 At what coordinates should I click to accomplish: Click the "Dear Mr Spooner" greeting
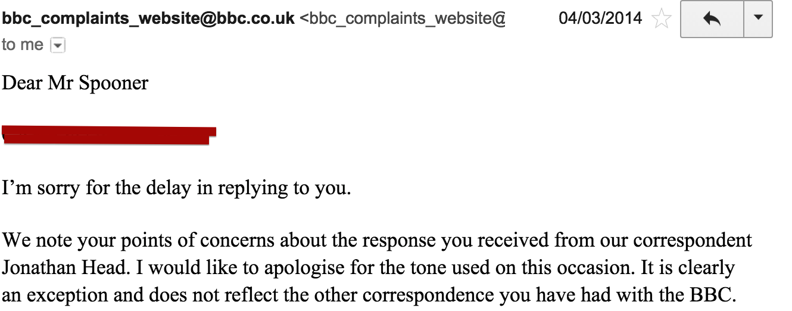[x=75, y=82]
